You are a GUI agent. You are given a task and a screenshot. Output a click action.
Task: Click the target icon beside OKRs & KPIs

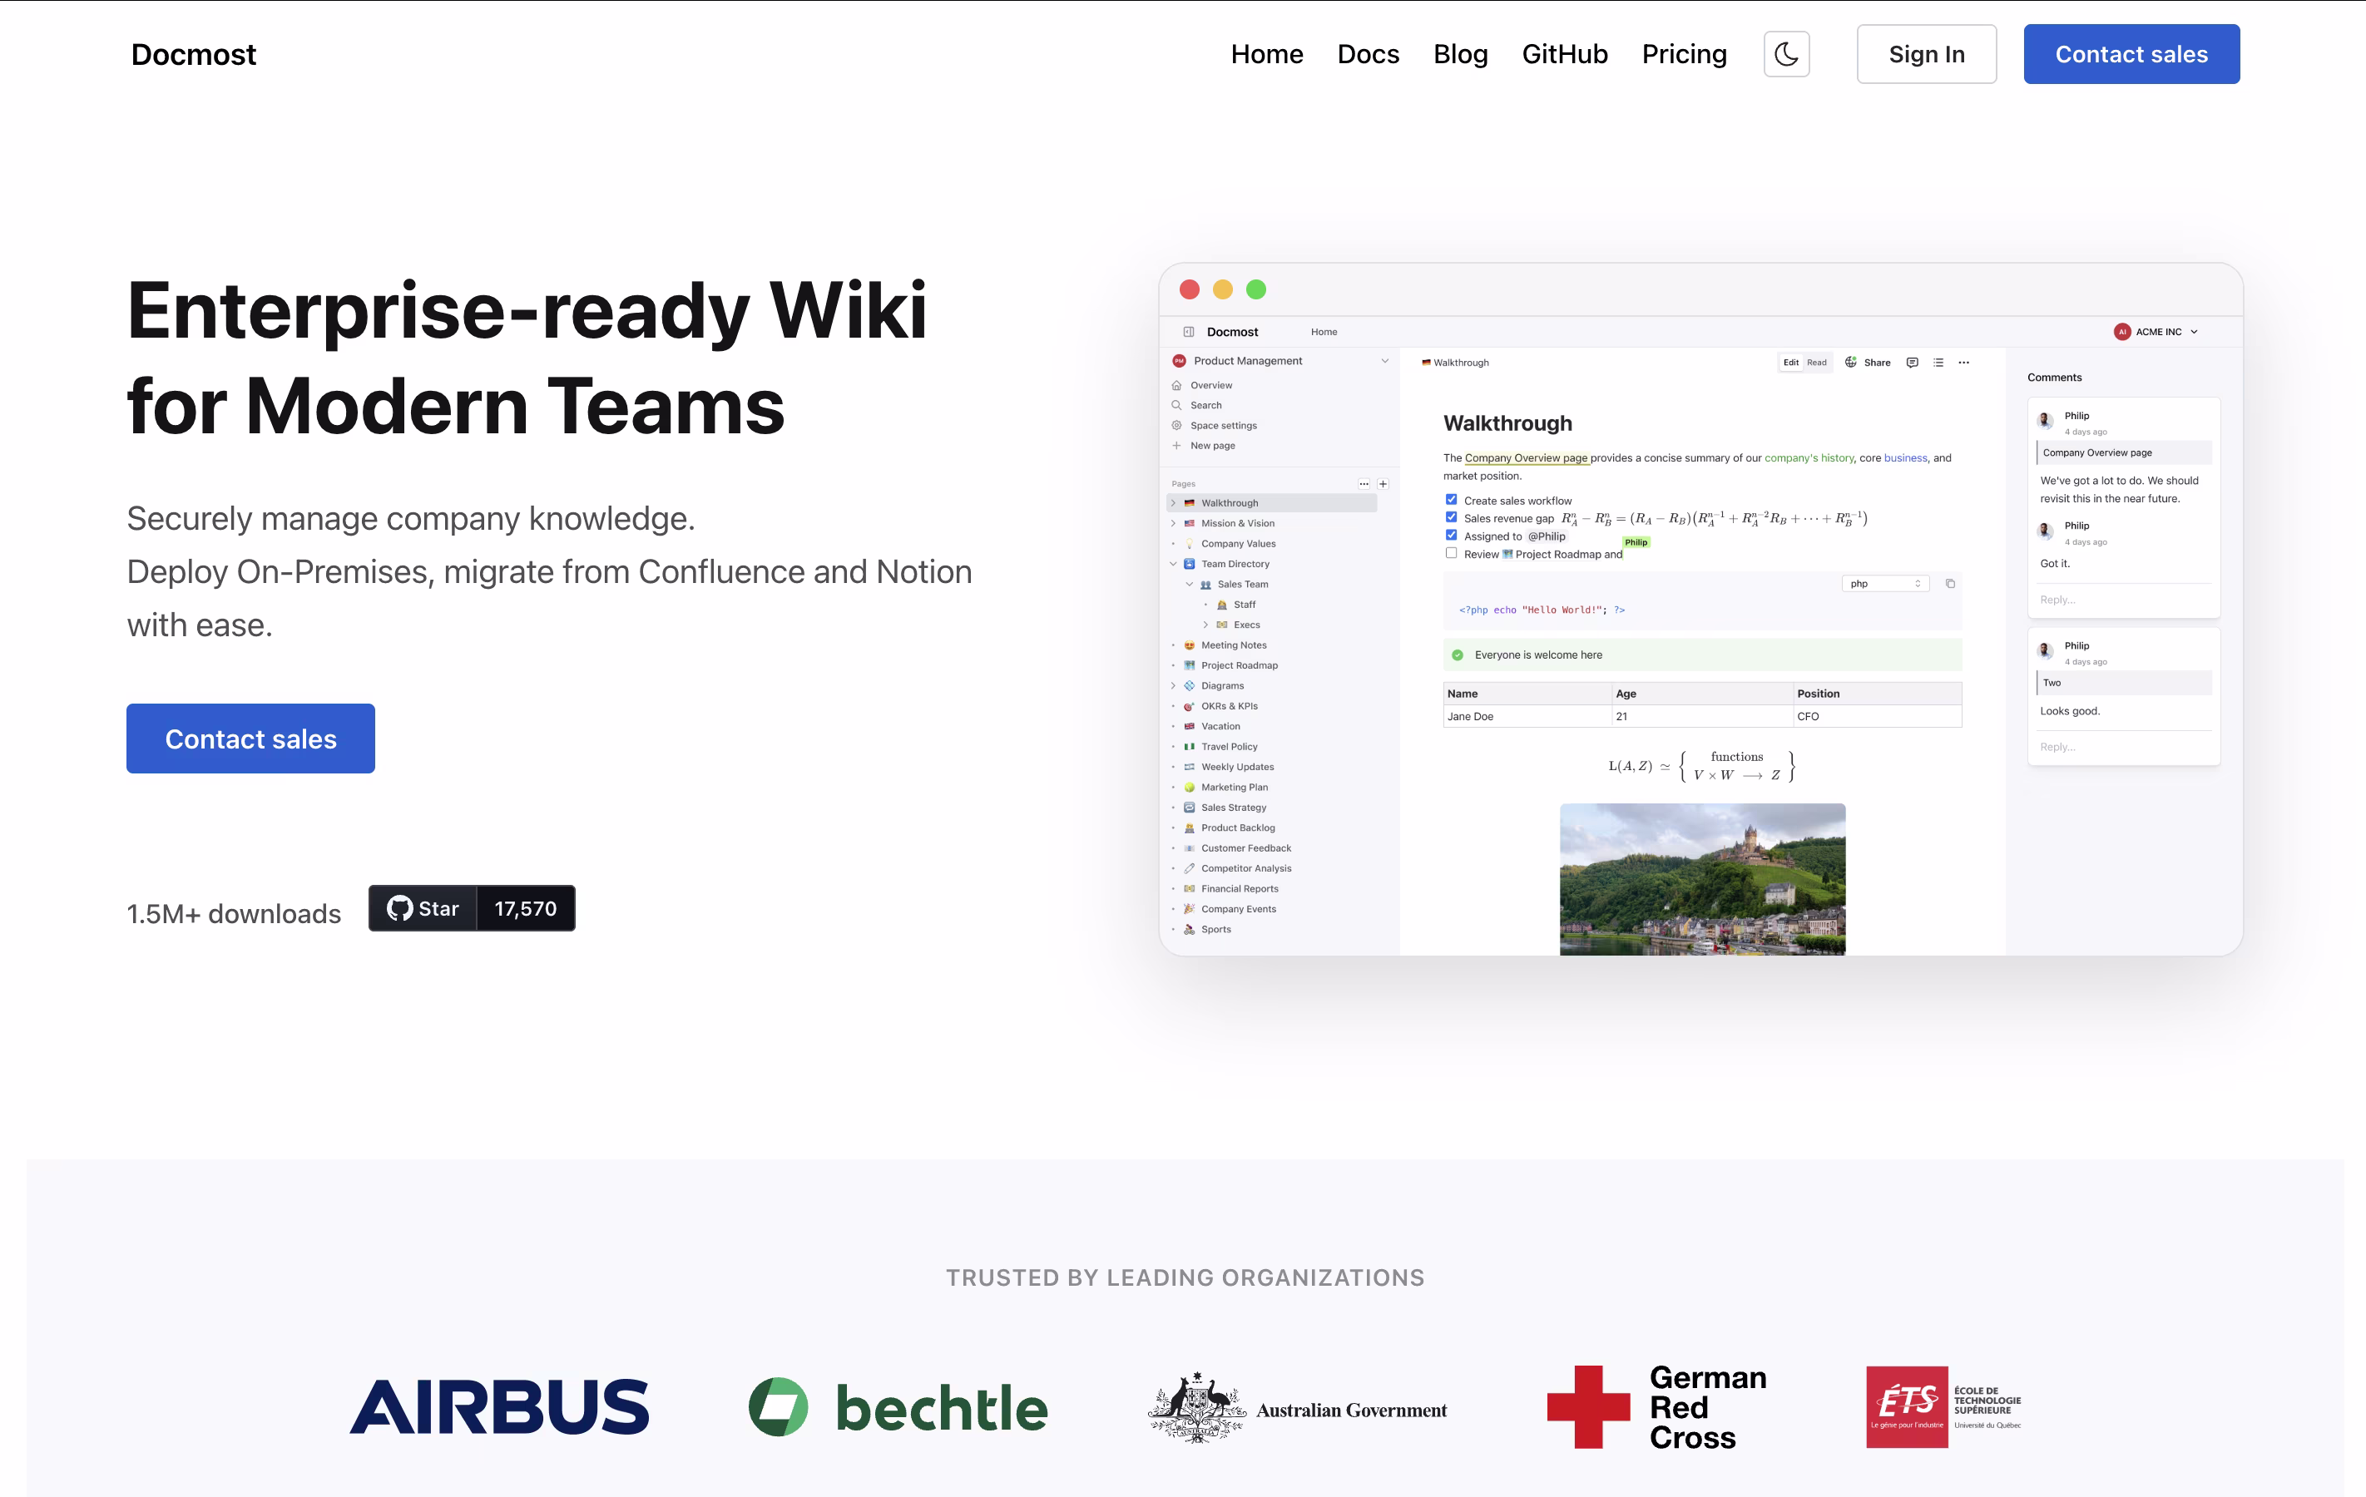1189,706
